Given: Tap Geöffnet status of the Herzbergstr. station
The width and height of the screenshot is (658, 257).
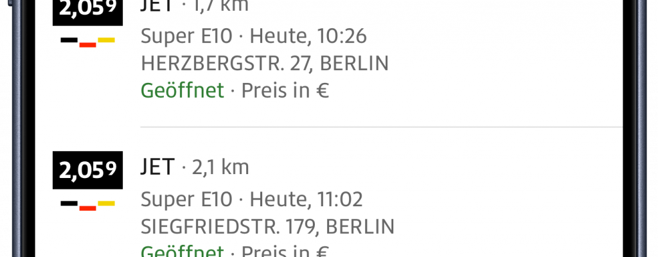Looking at the screenshot, I should pyautogui.click(x=182, y=91).
